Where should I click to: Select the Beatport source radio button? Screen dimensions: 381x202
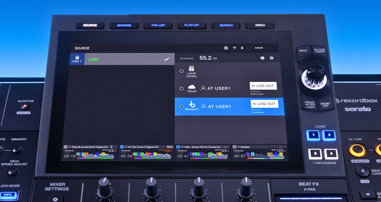[182, 107]
